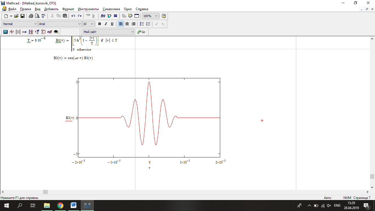
Task: Click the Save diskette icon
Action: tap(23, 16)
